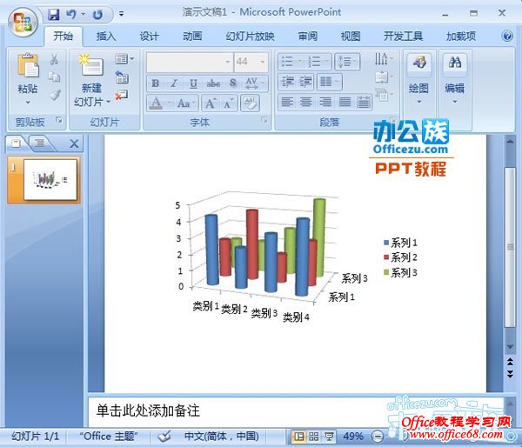
Task: Convert text to SmartArt graphic
Action: coord(382,96)
